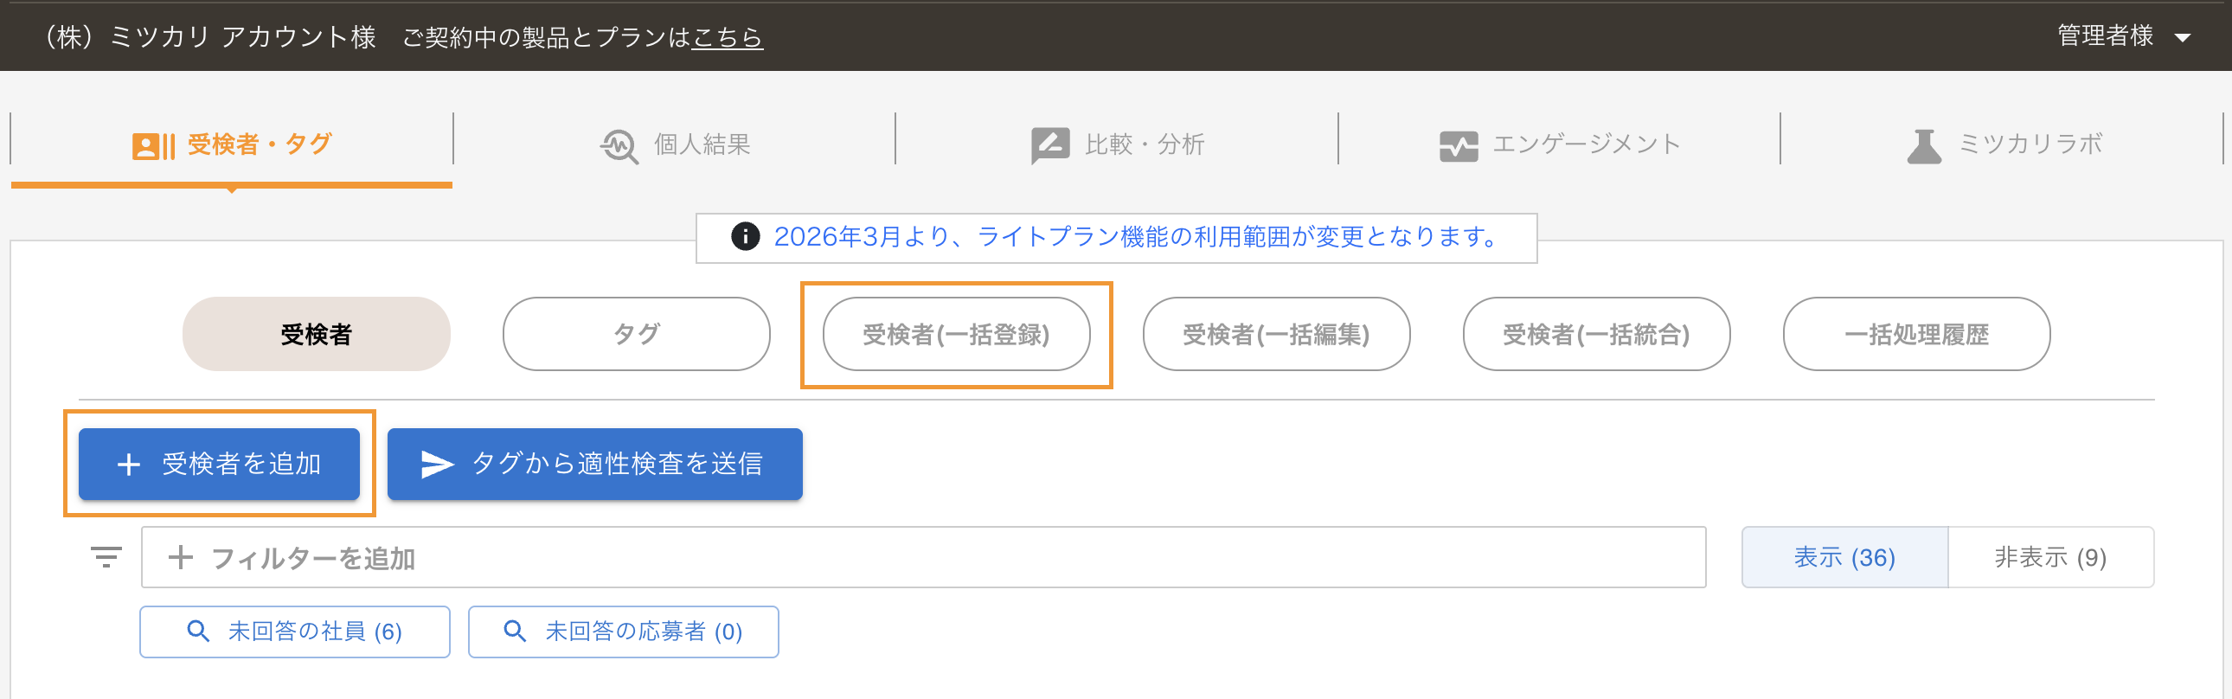Filter by 未回答の応募者 (0)
Screen dimensions: 2232x699
[623, 632]
